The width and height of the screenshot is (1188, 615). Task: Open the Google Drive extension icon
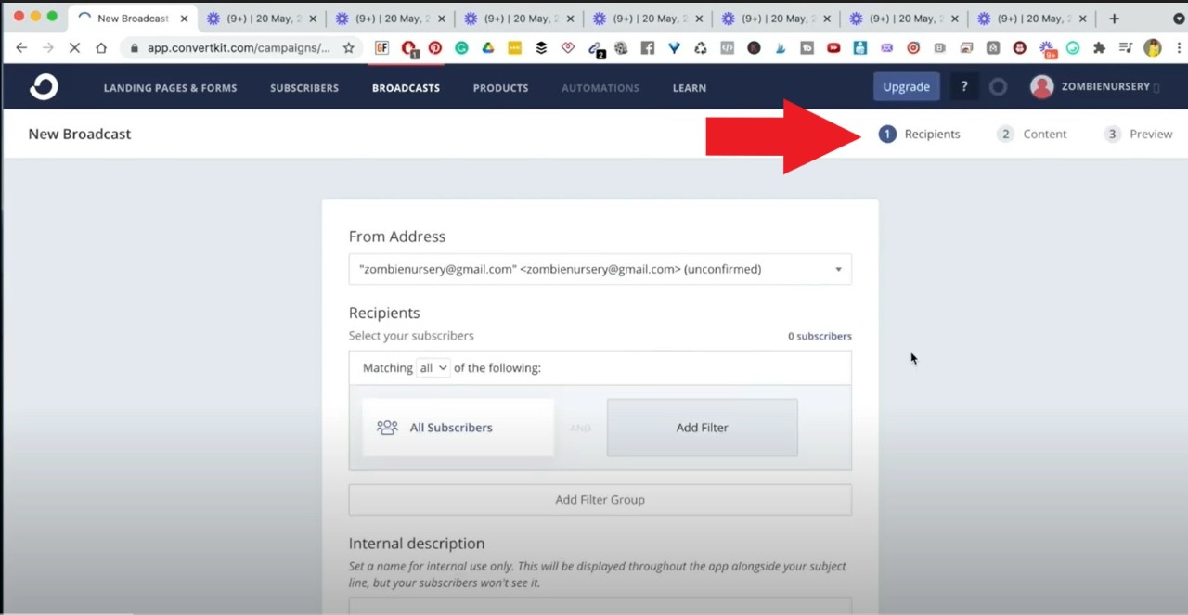487,47
